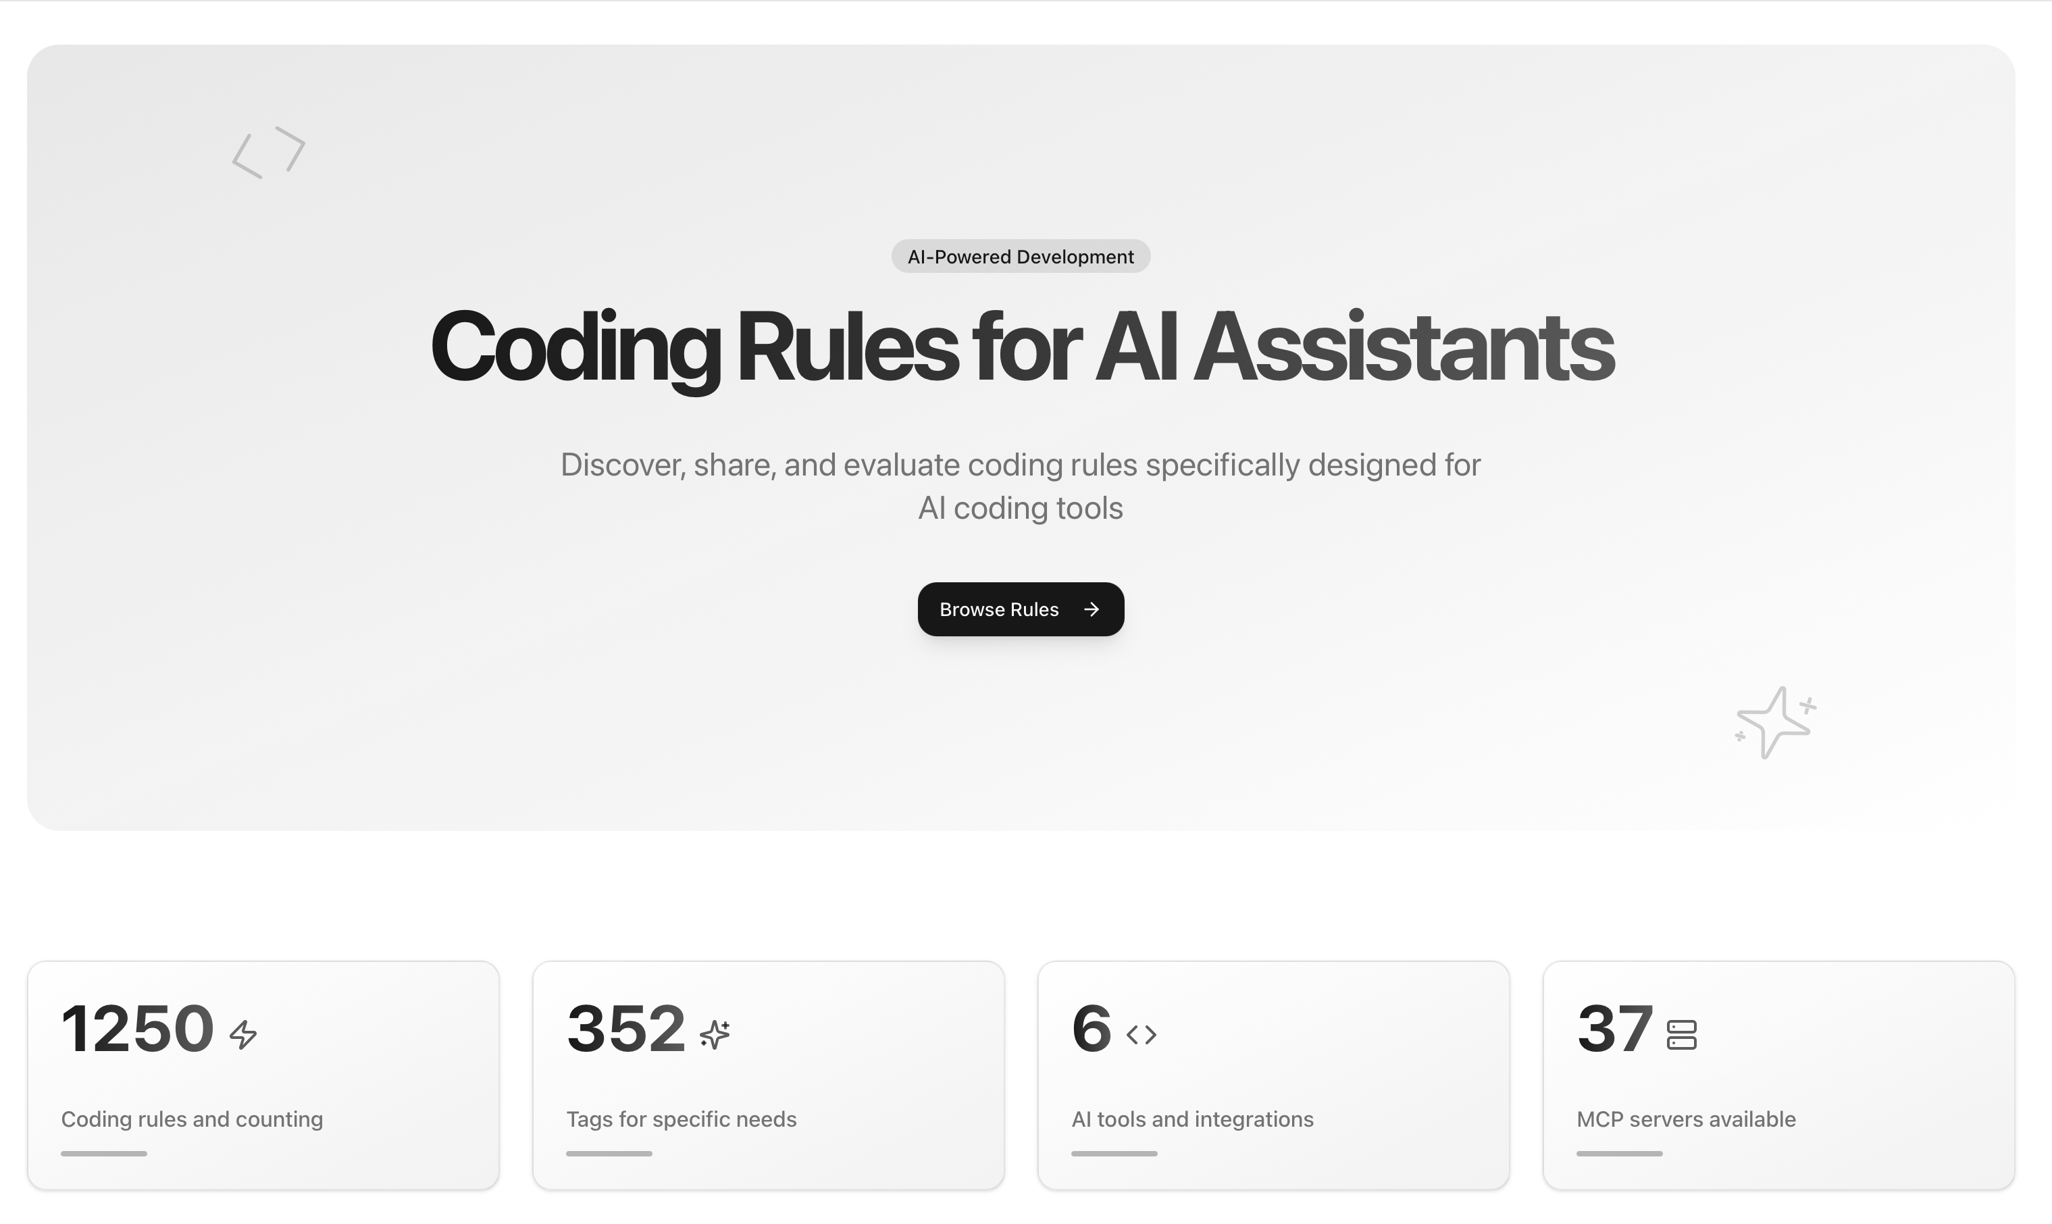Click the Coding Rules for AI Assistants heading
The image size is (2052, 1224).
1021,347
